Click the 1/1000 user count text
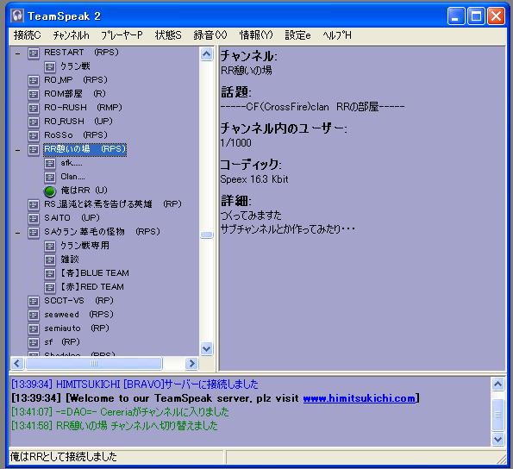 [236, 143]
